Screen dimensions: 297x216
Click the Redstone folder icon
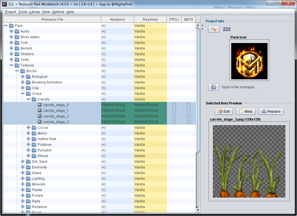pos(28,207)
